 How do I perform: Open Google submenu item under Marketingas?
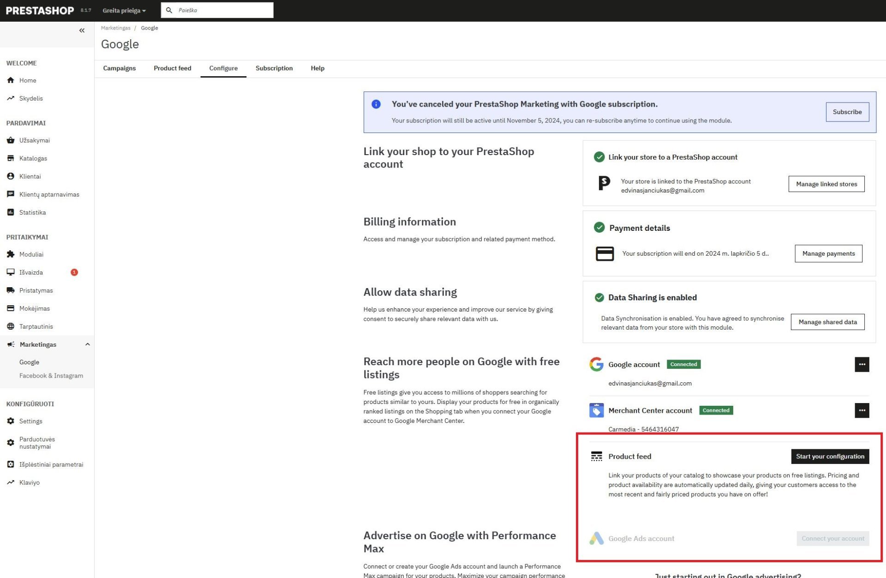tap(29, 362)
